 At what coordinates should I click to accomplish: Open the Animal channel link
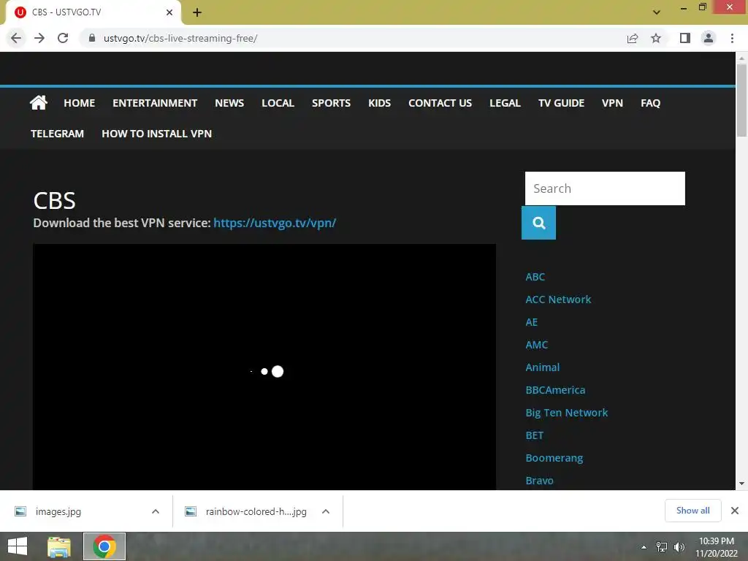pyautogui.click(x=543, y=367)
